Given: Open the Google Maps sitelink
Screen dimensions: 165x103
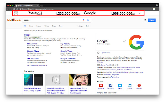Looking at the screenshot, I should [x=33, y=51].
